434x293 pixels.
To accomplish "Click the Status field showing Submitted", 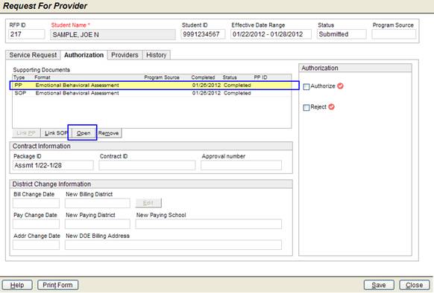I will pyautogui.click(x=342, y=34).
